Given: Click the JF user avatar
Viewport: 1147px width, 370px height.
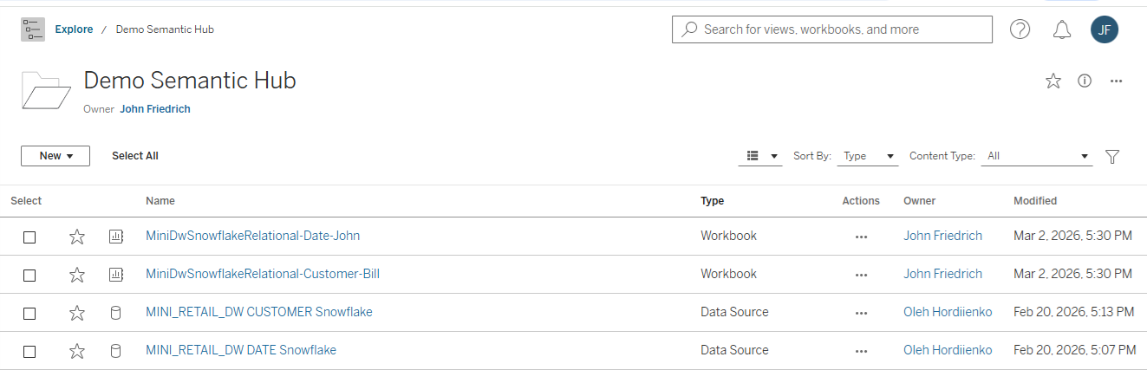Looking at the screenshot, I should point(1104,29).
